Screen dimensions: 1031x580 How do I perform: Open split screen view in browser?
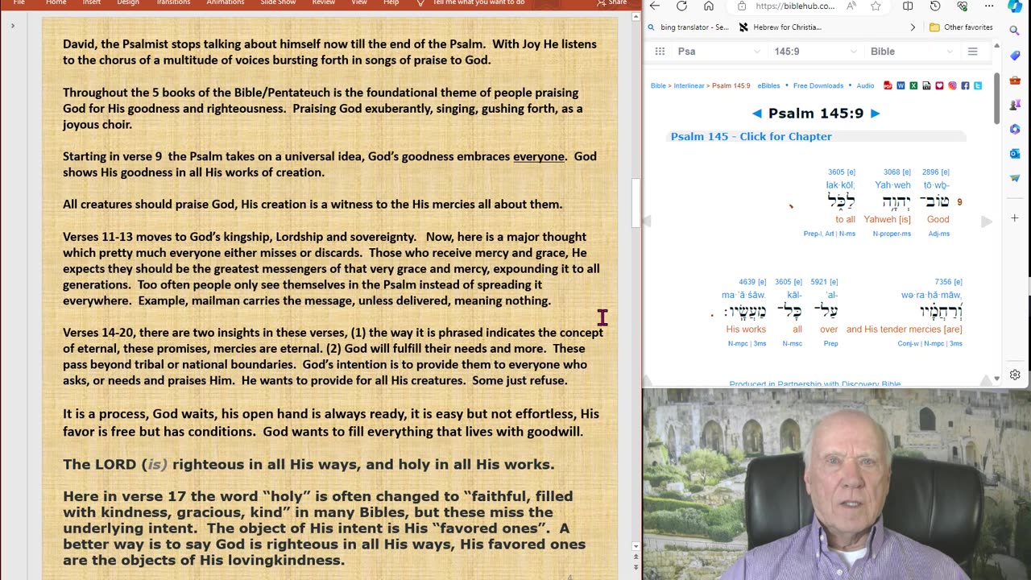pyautogui.click(x=908, y=6)
